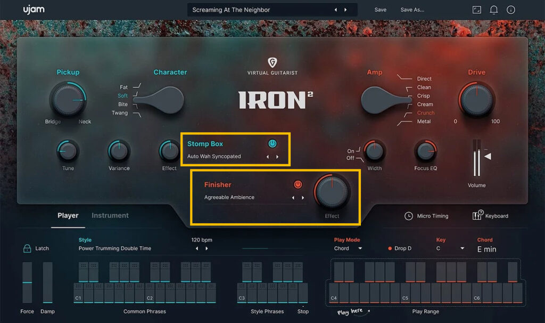Select previous Style arrow
The height and width of the screenshot is (323, 545).
(x=197, y=248)
